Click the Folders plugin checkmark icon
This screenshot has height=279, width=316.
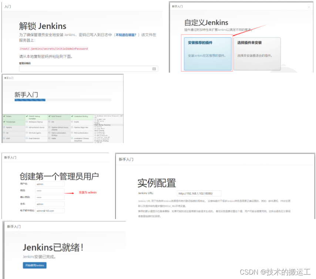[4, 116]
